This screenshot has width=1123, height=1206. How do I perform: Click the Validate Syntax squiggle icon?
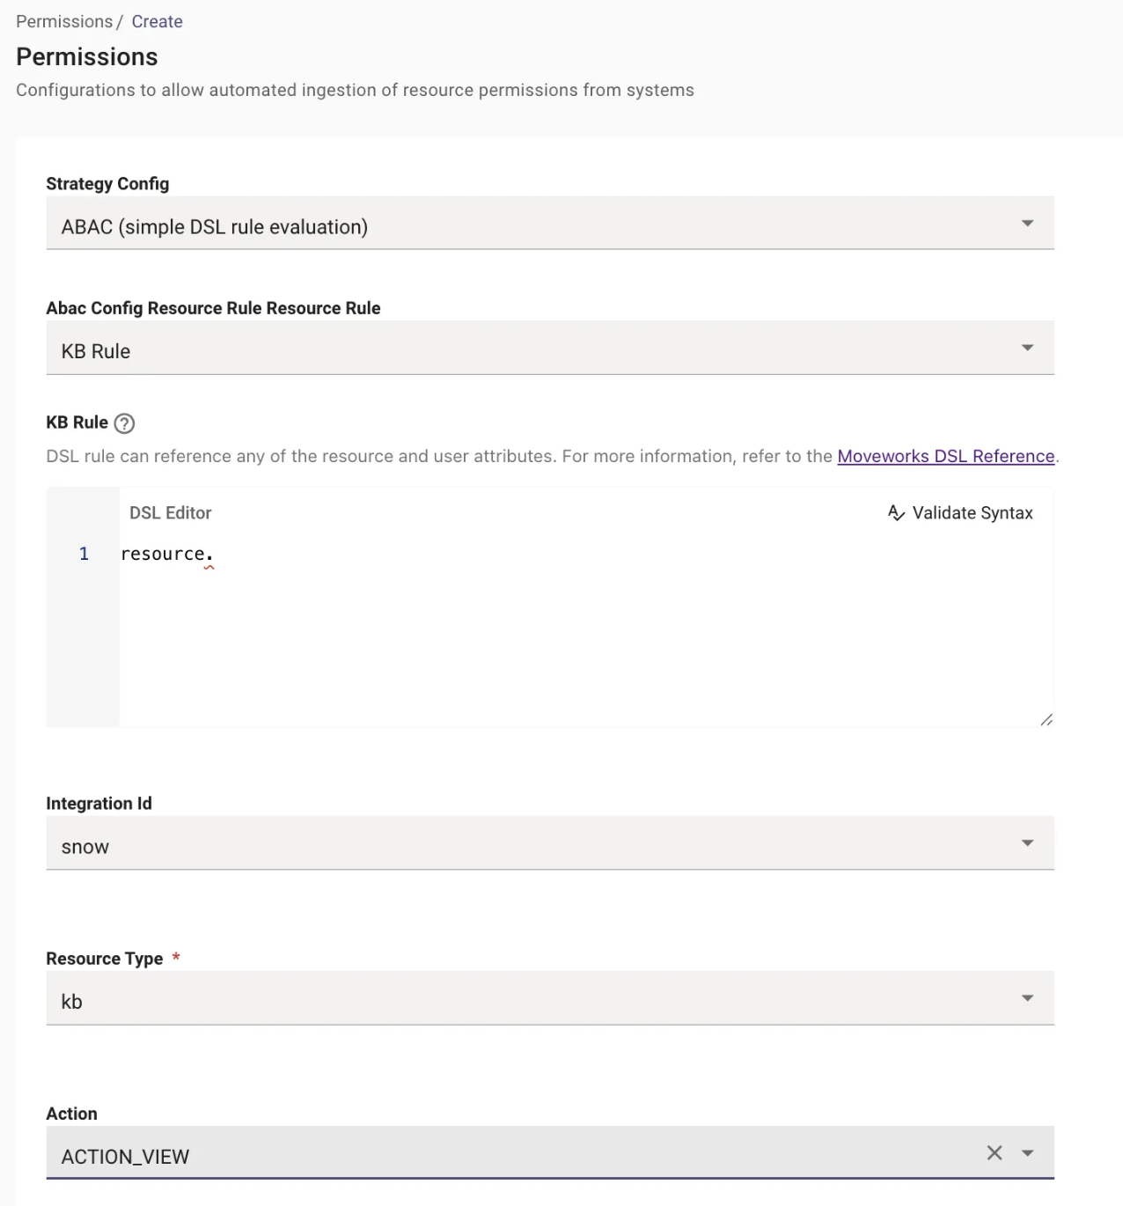click(896, 513)
